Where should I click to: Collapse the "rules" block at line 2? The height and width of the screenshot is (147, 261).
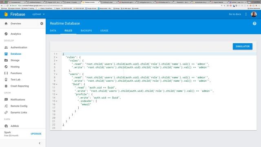point(57,57)
